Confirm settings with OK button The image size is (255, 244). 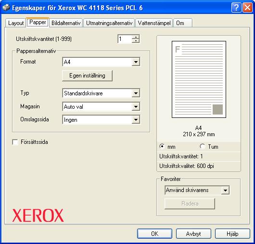coord(154,233)
